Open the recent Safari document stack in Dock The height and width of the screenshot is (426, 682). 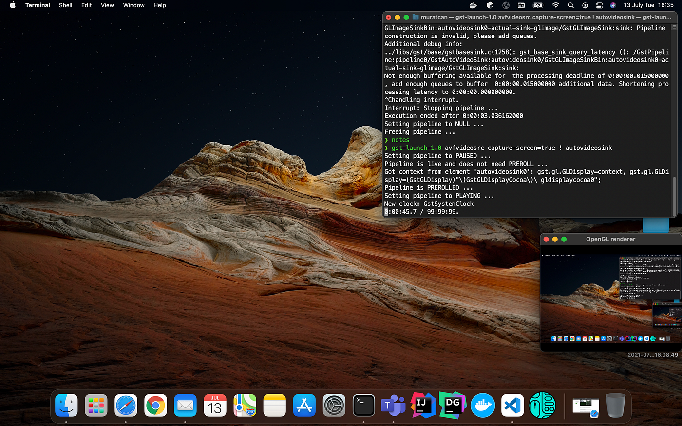click(x=586, y=407)
